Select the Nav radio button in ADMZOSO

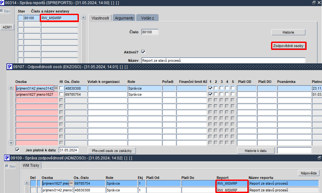coord(7,166)
